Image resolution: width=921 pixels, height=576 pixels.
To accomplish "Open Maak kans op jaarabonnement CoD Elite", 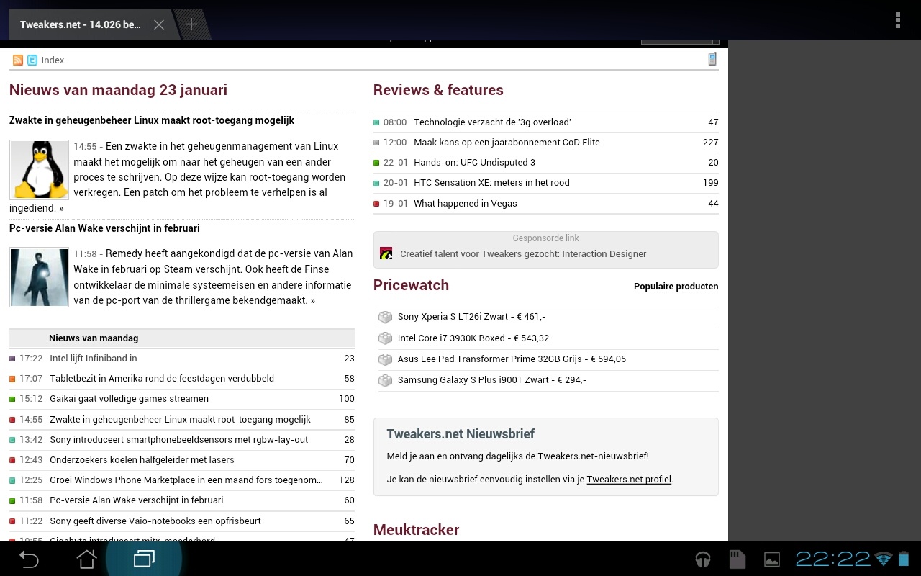I will pyautogui.click(x=507, y=142).
